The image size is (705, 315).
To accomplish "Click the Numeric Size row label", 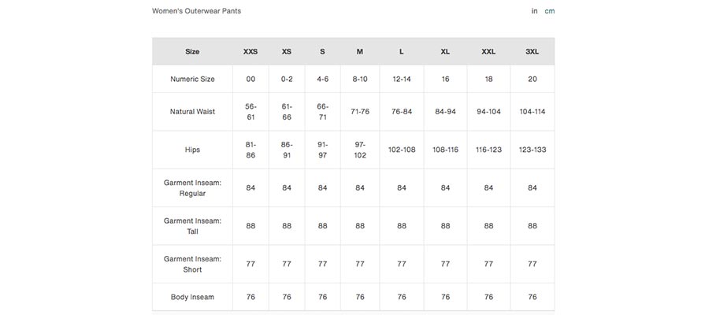I will [192, 79].
